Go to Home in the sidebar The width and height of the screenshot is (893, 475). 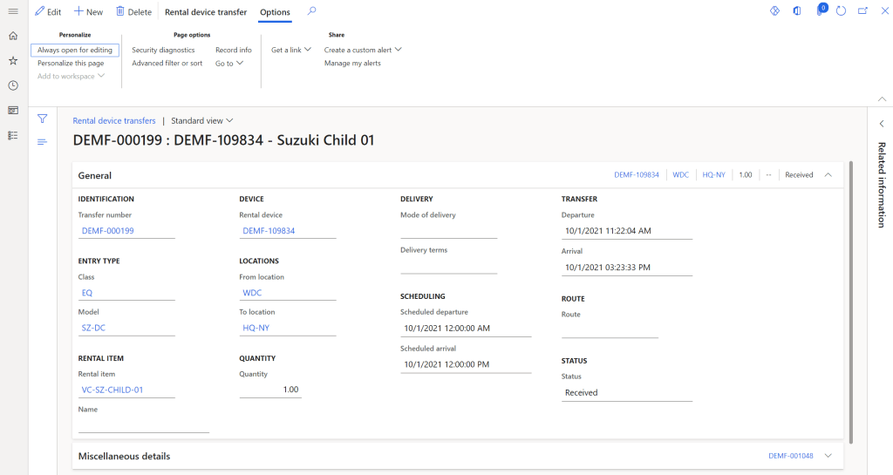click(x=13, y=37)
